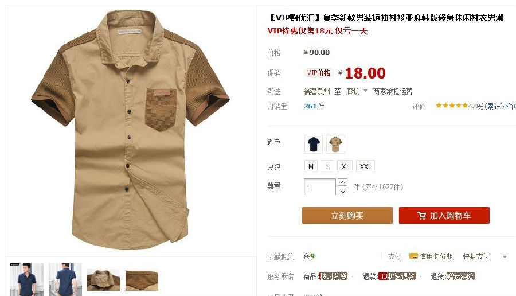
Task: Select the khaki shirt color swatch
Action: click(335, 144)
